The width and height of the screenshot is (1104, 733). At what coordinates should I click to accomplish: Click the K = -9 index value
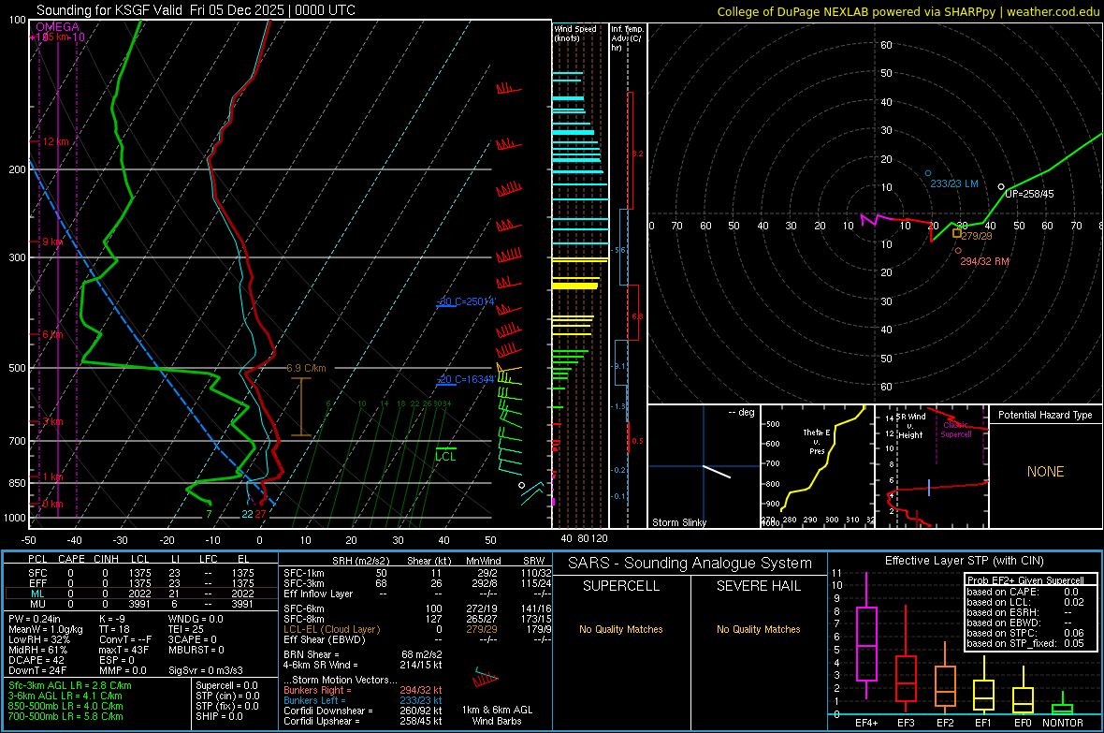coord(112,619)
